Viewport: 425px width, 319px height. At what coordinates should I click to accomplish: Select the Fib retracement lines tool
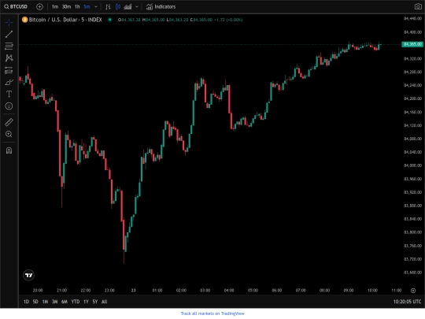point(9,46)
